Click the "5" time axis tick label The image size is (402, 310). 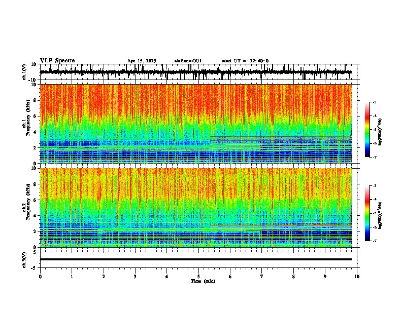point(198,277)
